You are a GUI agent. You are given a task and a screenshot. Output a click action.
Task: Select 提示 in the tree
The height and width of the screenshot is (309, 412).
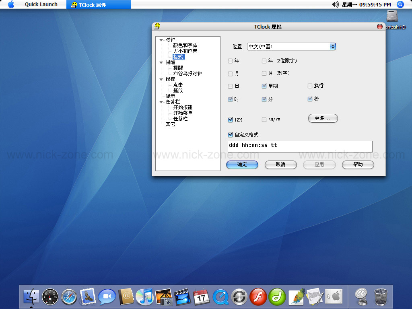point(170,96)
